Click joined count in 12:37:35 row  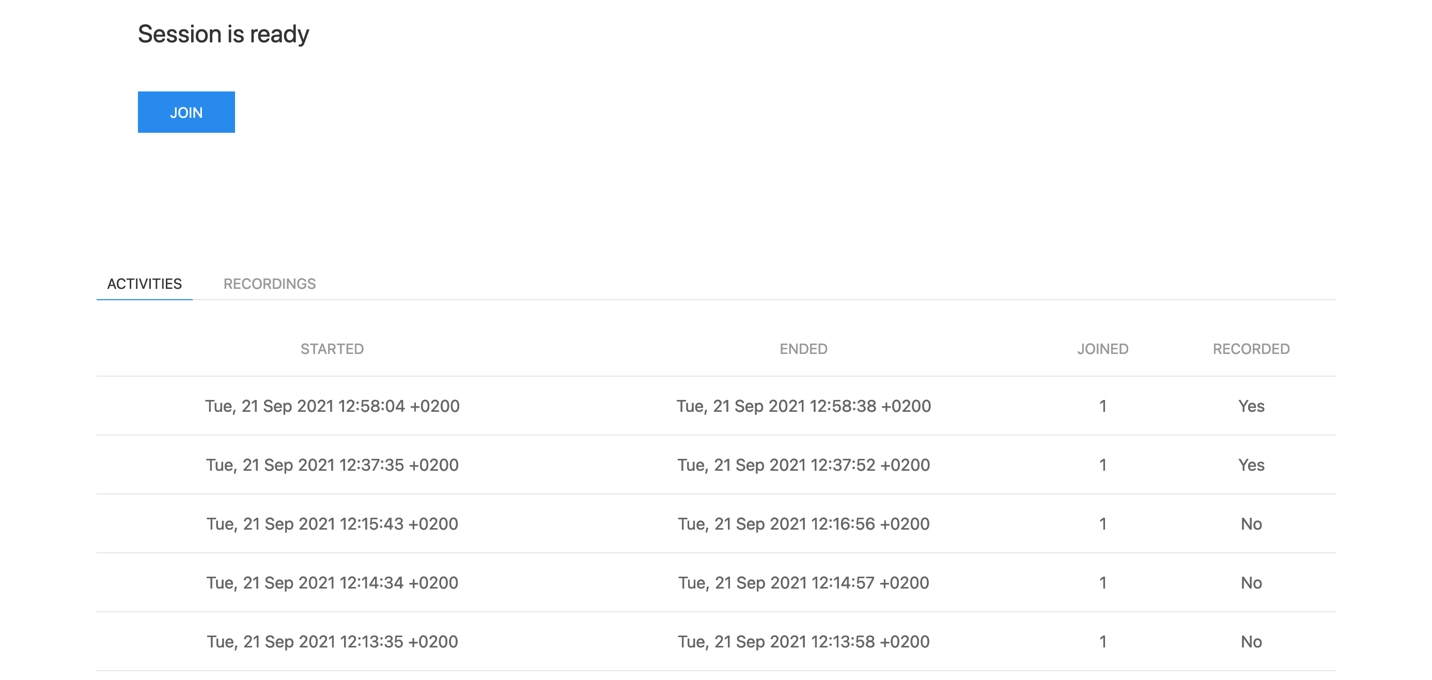1103,465
